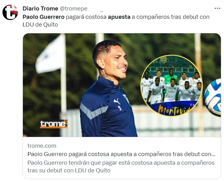This screenshot has height=181, width=224.
Task: Click the white flag in the photo
Action: (50, 55)
